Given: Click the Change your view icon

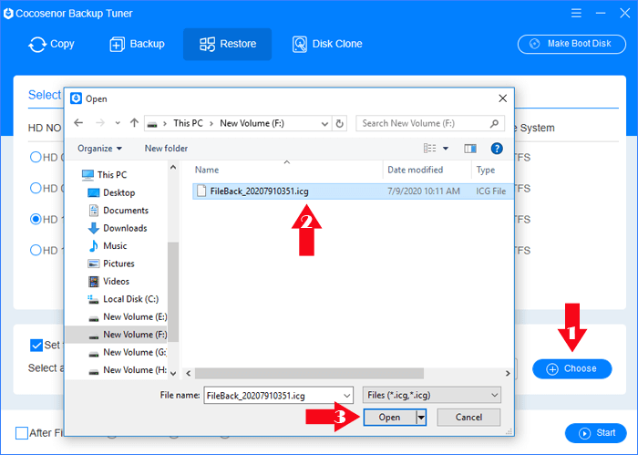Looking at the screenshot, I should pyautogui.click(x=429, y=149).
